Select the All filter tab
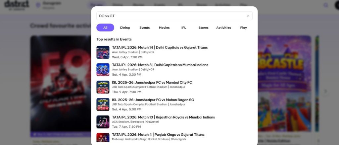This screenshot has width=339, height=145. pos(105,28)
